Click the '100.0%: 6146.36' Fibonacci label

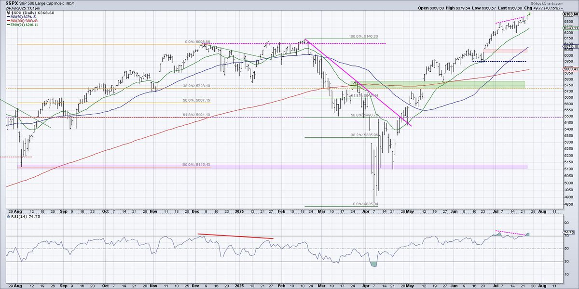[362, 37]
